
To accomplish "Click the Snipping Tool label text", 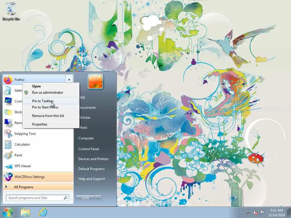I will 25,134.
